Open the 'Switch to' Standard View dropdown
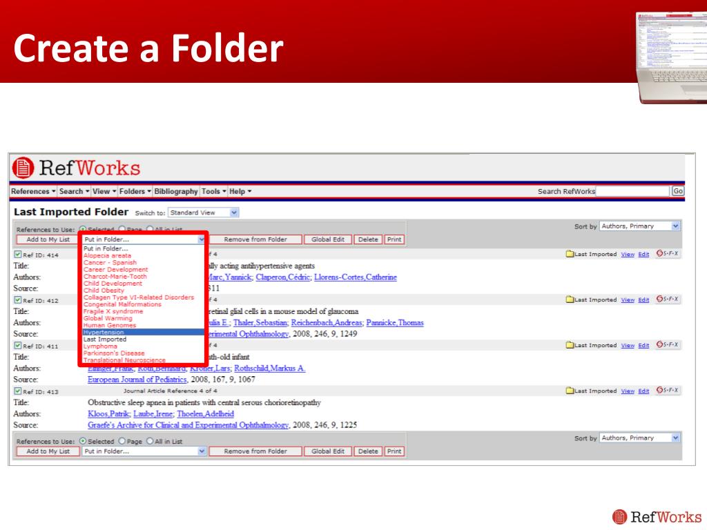 204,213
